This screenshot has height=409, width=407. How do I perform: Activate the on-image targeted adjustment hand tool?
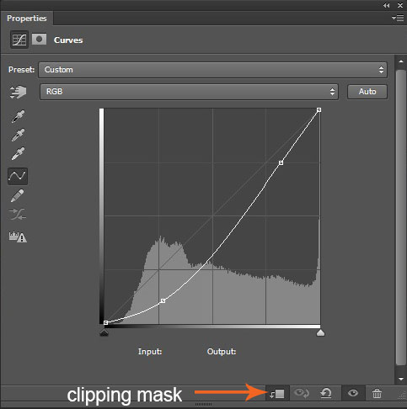[x=18, y=92]
